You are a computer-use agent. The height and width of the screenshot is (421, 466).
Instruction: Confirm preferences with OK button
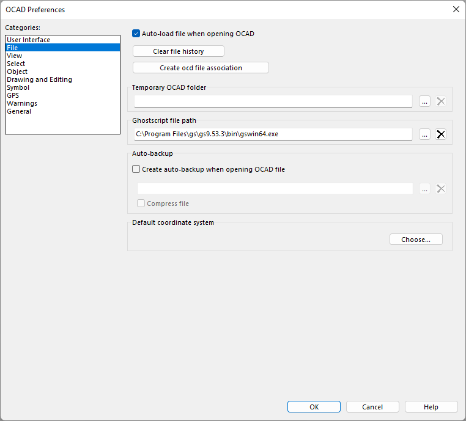[x=314, y=407]
